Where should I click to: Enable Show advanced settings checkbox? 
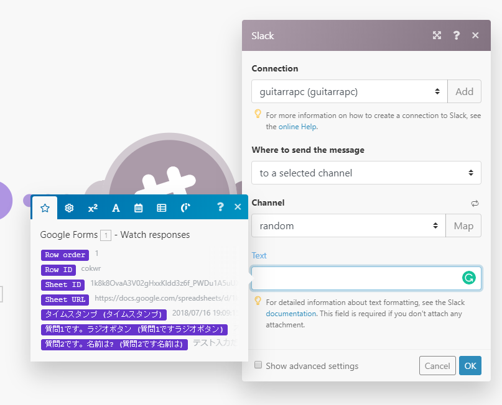pyautogui.click(x=258, y=365)
